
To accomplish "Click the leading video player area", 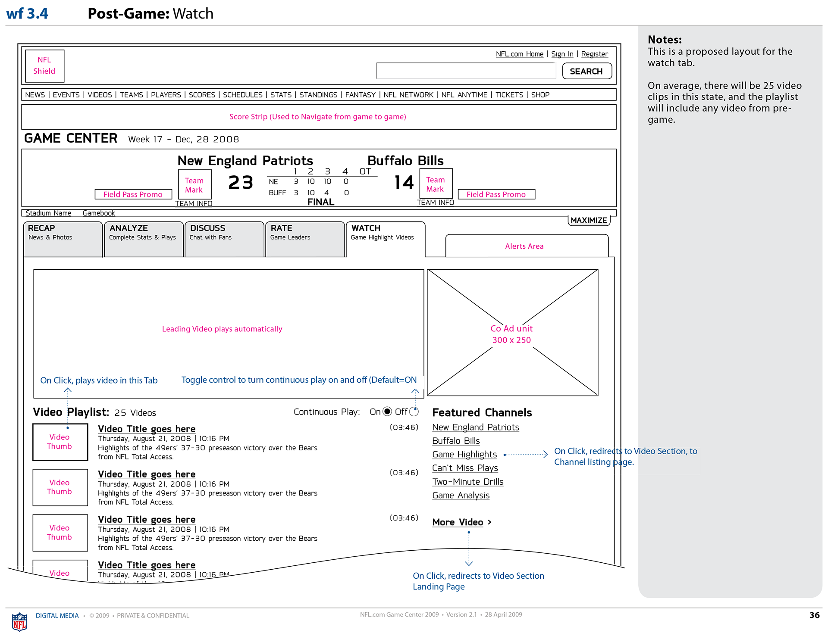I will click(229, 334).
